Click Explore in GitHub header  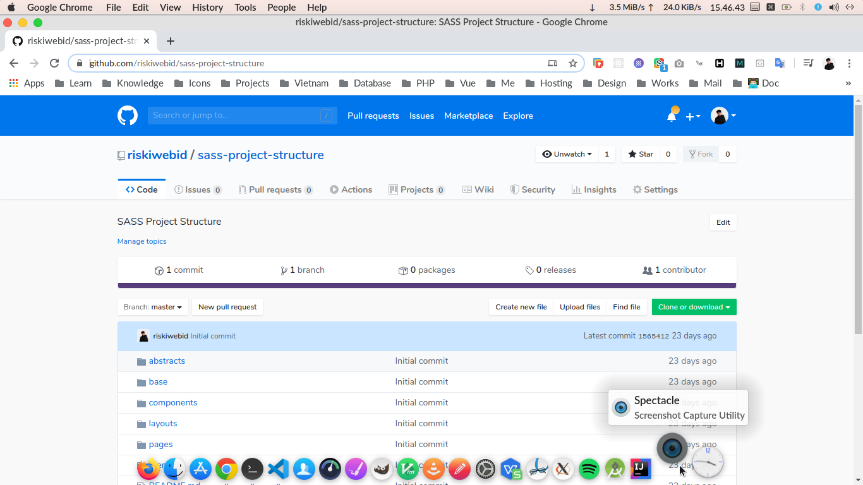pos(518,116)
